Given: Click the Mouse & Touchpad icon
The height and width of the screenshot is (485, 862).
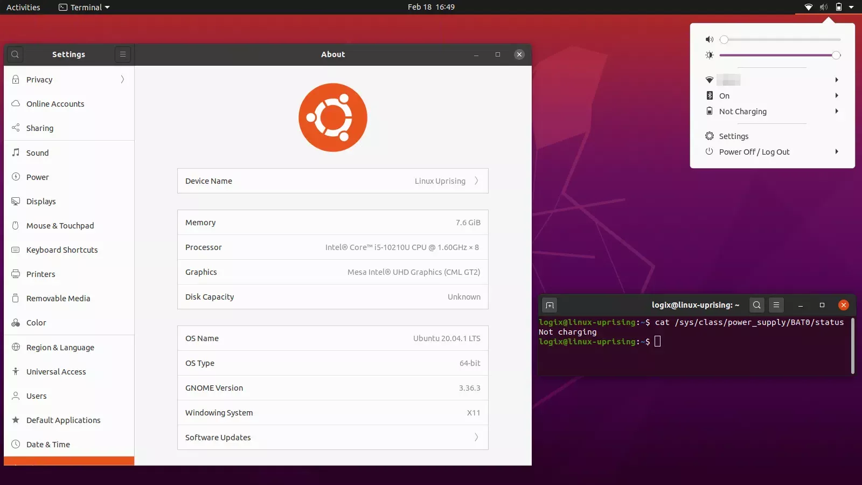Looking at the screenshot, I should (16, 225).
